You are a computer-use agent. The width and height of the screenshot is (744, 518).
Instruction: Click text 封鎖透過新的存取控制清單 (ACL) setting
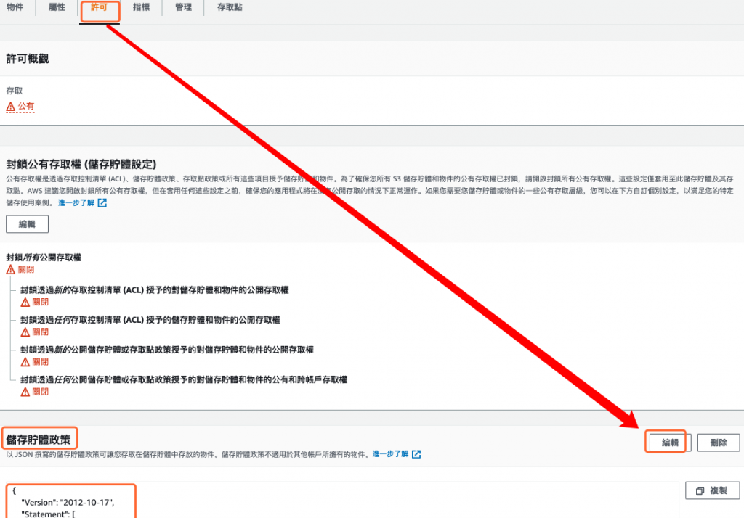[154, 290]
